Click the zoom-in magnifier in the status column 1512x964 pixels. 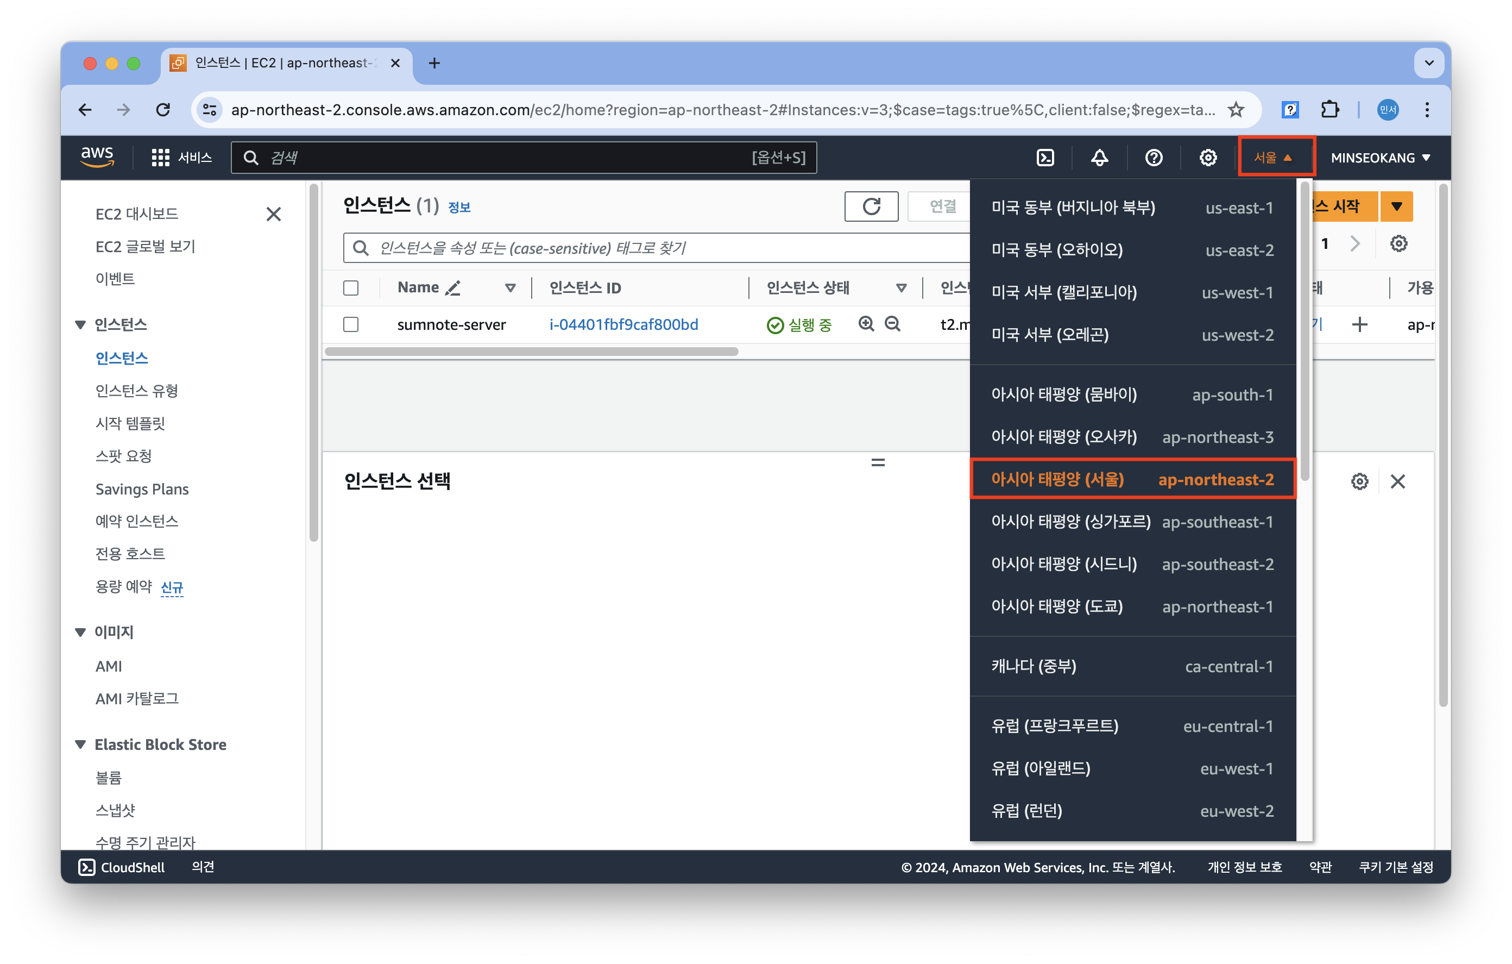866,324
